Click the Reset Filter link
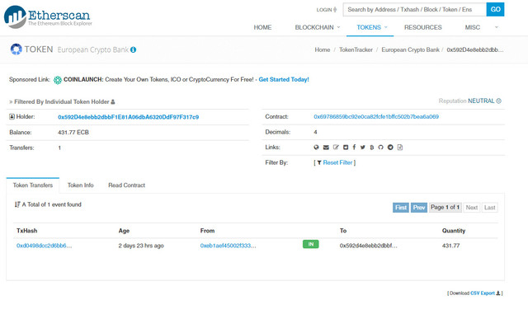528x333 pixels. pos(337,163)
